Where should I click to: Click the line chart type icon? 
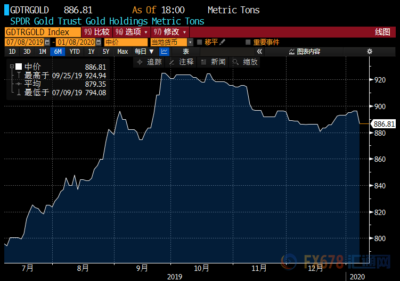pyautogui.click(x=164, y=52)
